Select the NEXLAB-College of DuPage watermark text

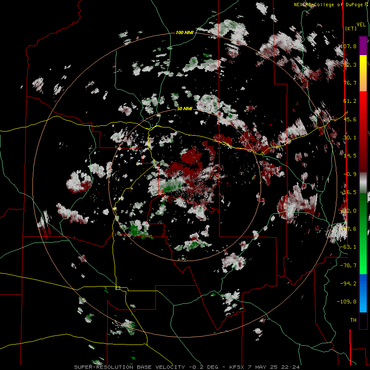click(x=331, y=5)
